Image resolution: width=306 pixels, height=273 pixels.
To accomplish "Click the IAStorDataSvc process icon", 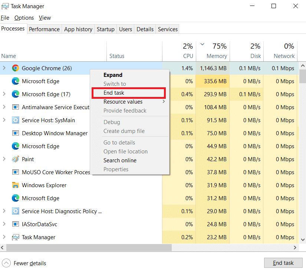I will tap(16, 224).
